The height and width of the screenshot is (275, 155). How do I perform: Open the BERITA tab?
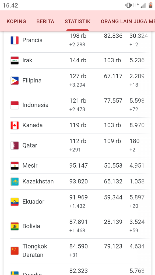click(x=45, y=21)
